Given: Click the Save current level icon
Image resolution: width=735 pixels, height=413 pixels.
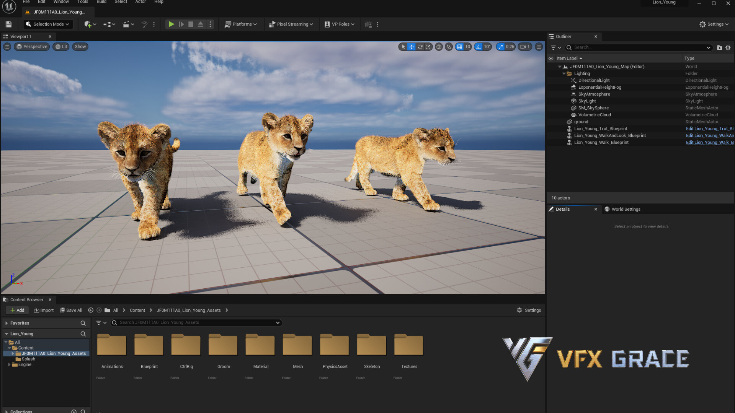Looking at the screenshot, I should (x=8, y=24).
